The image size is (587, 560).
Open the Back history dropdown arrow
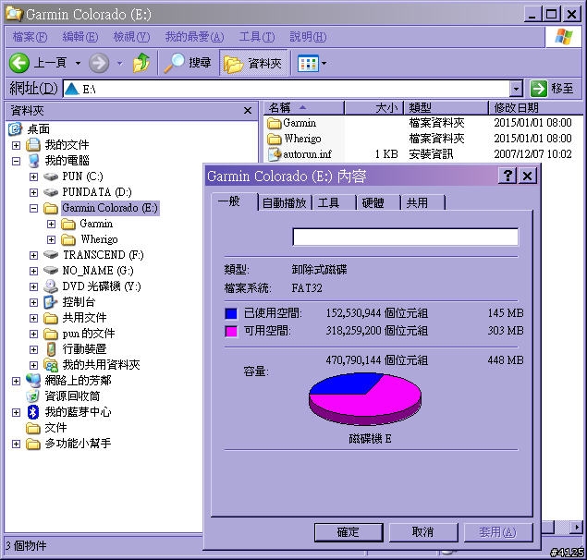click(x=78, y=63)
